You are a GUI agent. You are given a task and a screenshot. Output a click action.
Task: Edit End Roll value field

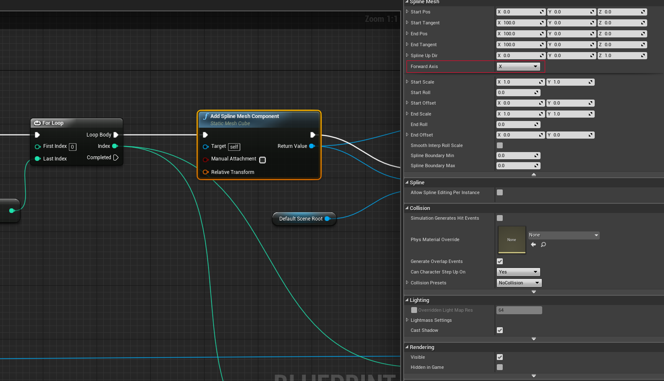tap(518, 124)
